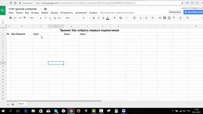203x114 pixels.
Task: Open vertical align options
Action: [141, 18]
